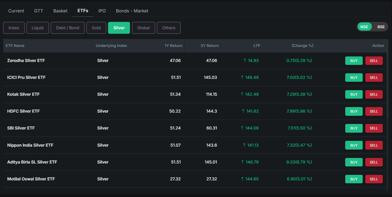Click the SBI Silver ETF name
The height and width of the screenshot is (197, 392).
(x=21, y=128)
